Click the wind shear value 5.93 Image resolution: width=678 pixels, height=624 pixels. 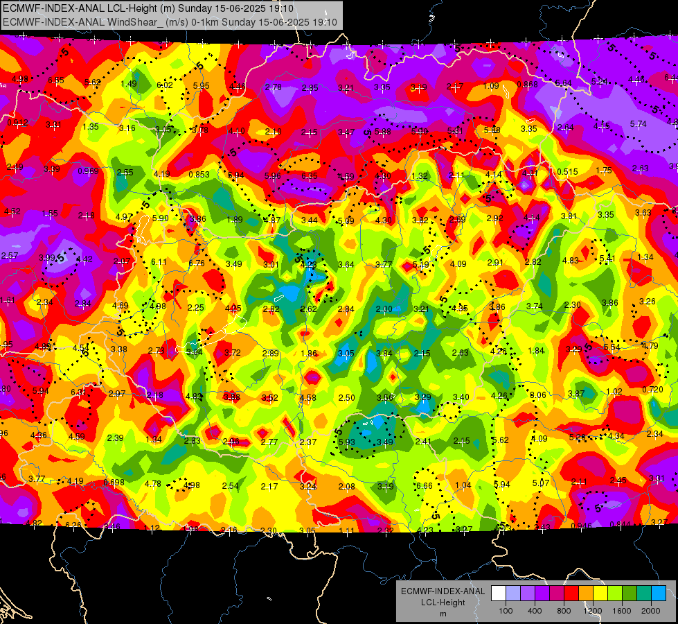coord(347,442)
